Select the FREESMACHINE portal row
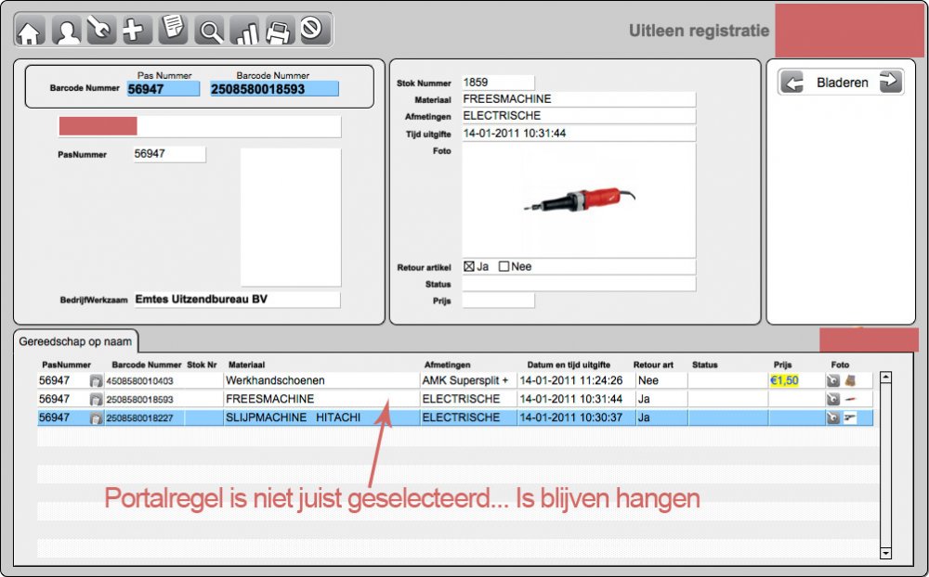Image resolution: width=929 pixels, height=577 pixels. pyautogui.click(x=455, y=399)
